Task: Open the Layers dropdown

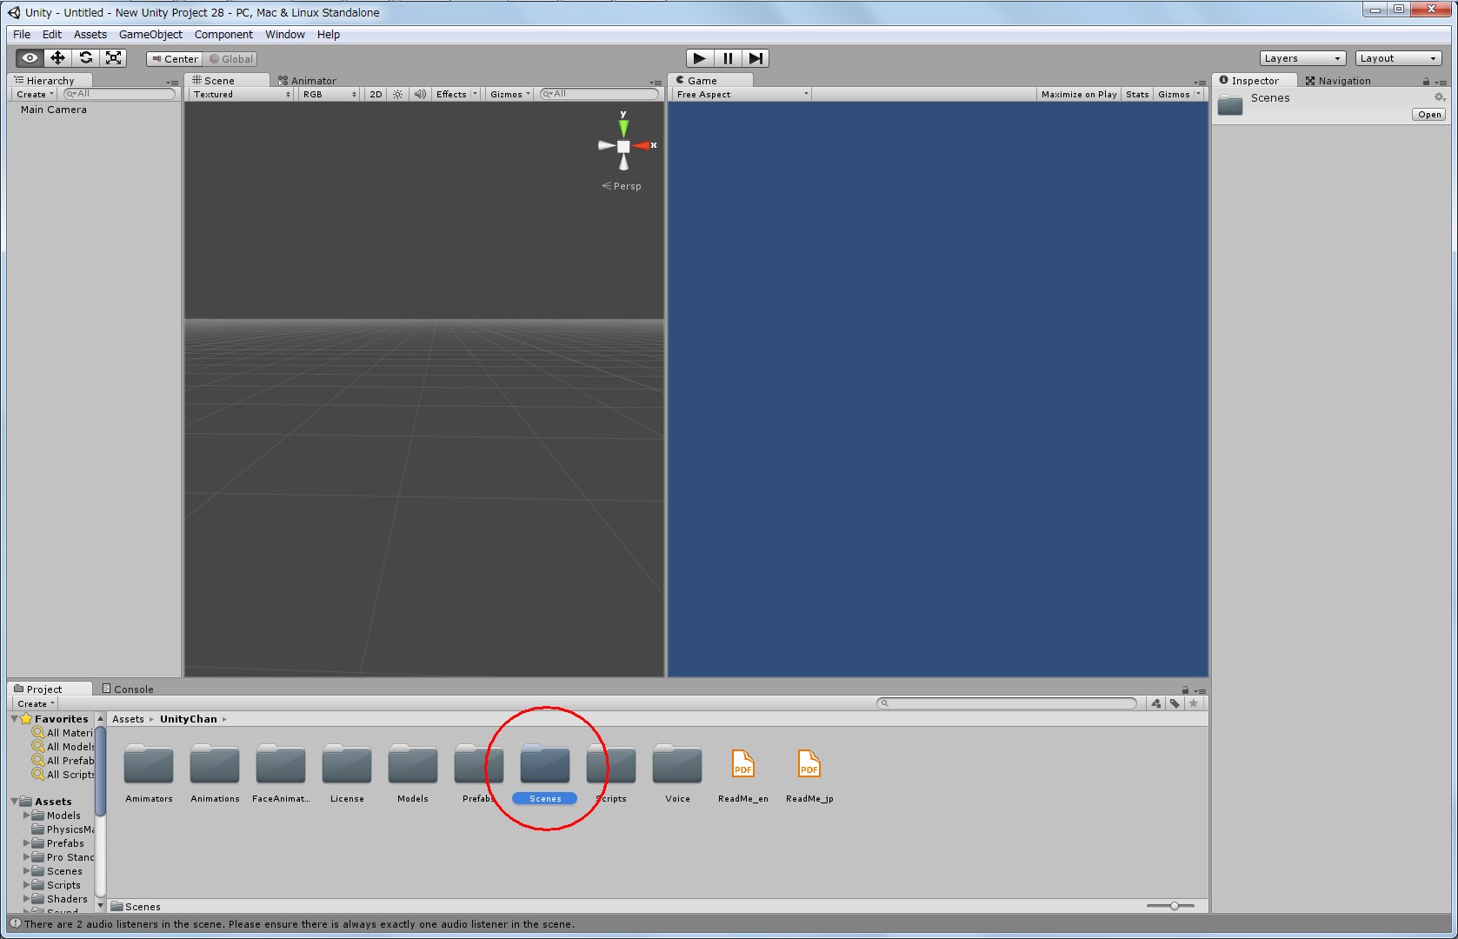Action: coord(1302,58)
